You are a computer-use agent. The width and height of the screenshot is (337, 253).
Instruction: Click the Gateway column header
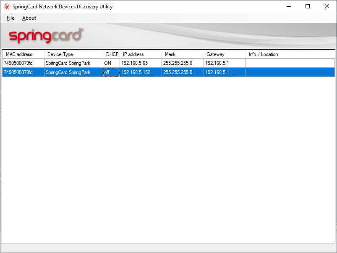point(225,54)
